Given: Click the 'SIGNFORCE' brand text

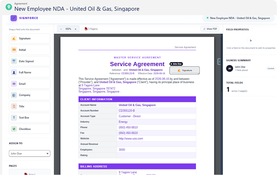Looking at the screenshot, I should tap(29, 18).
